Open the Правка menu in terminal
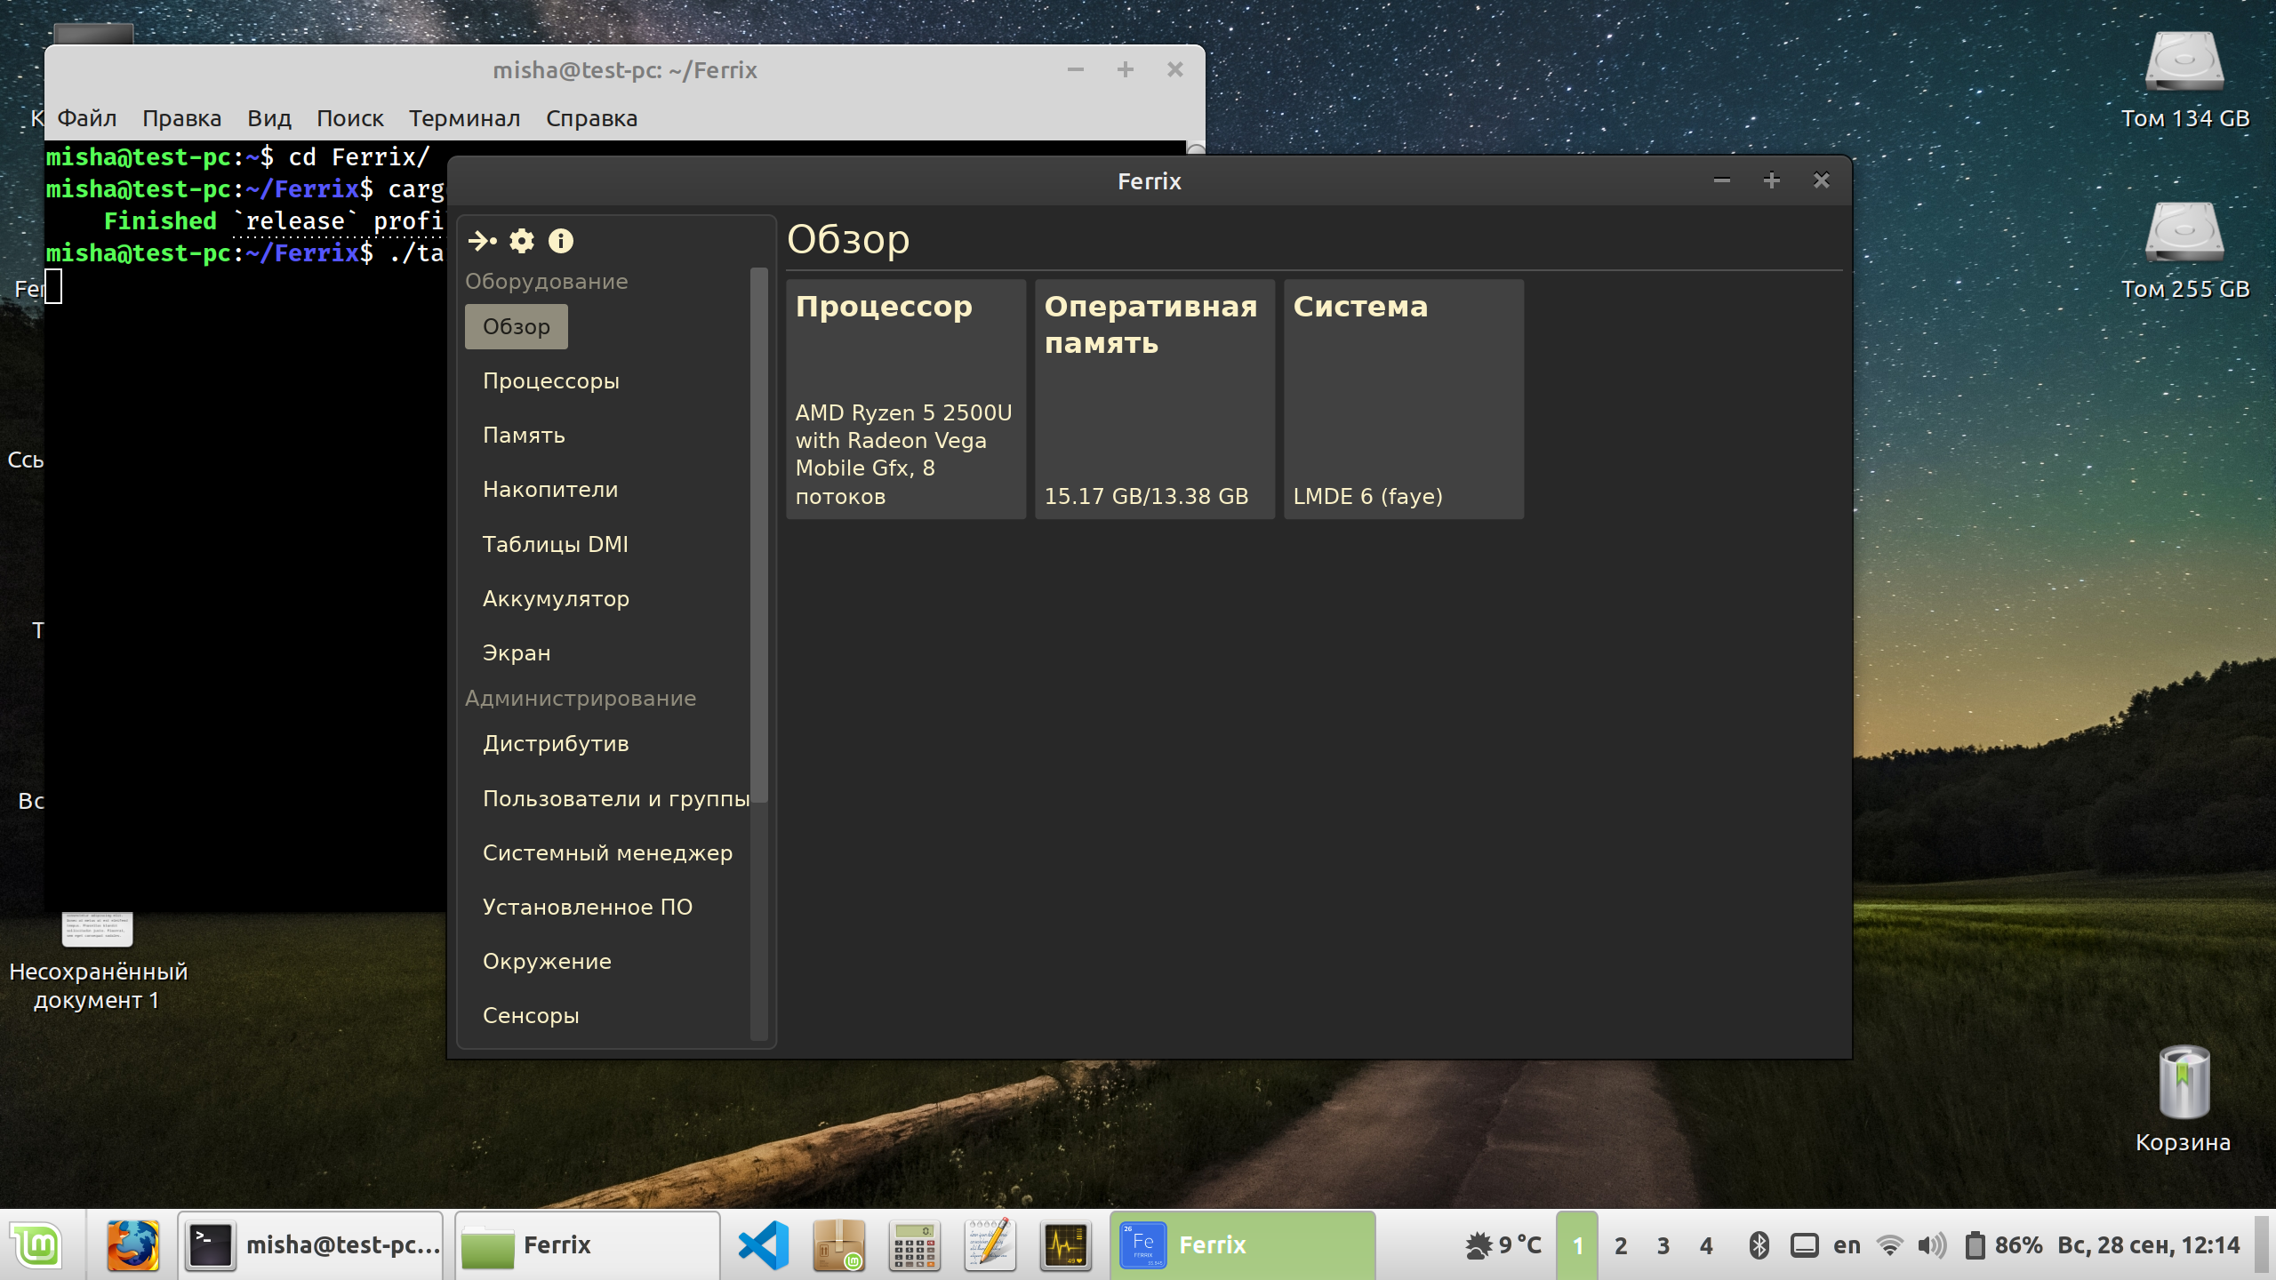 (x=181, y=118)
